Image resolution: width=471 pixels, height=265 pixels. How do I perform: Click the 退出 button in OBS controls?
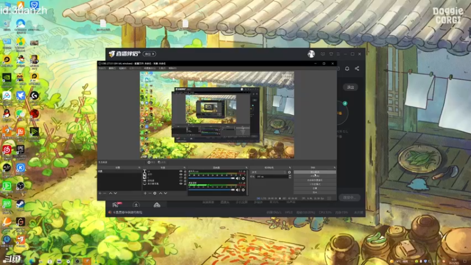pos(314,192)
